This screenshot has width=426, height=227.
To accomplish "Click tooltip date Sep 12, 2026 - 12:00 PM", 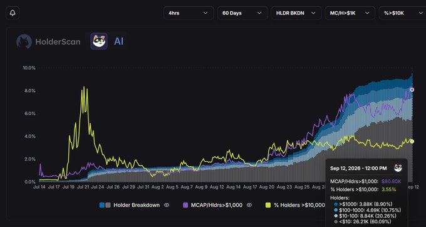I will [358, 169].
